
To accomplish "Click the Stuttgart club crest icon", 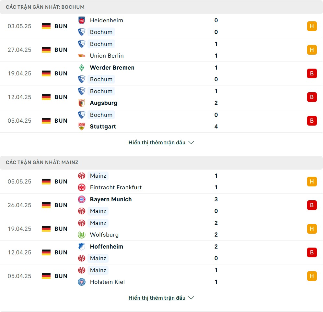I will click(82, 126).
